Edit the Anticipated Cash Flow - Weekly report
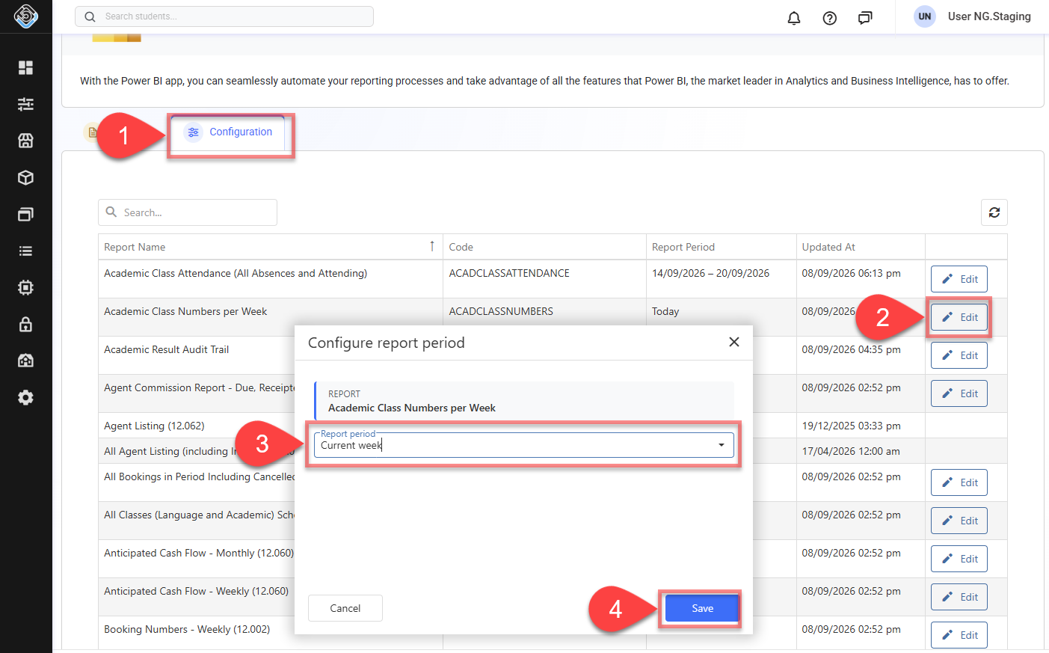This screenshot has width=1049, height=653. [959, 597]
